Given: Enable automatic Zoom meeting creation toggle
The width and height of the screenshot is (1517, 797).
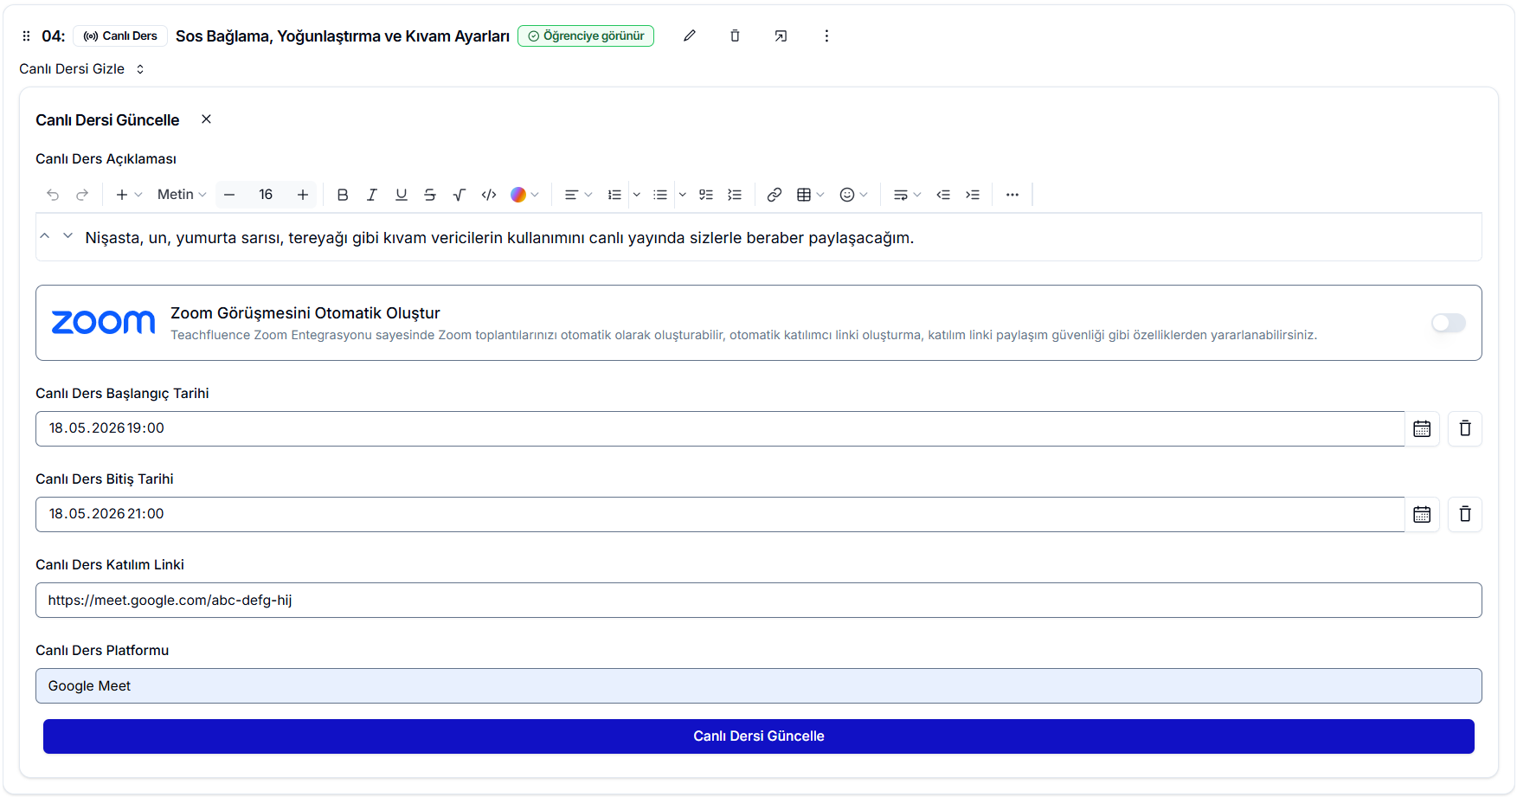Looking at the screenshot, I should pos(1449,323).
